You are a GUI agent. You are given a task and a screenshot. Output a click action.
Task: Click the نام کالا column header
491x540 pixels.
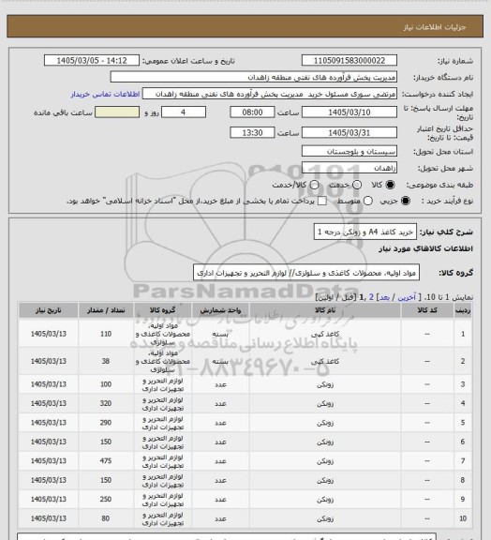pyautogui.click(x=325, y=310)
